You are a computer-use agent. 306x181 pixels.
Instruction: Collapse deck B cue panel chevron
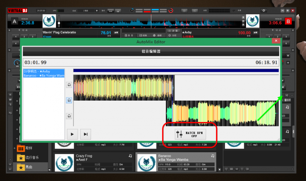coord(293,30)
